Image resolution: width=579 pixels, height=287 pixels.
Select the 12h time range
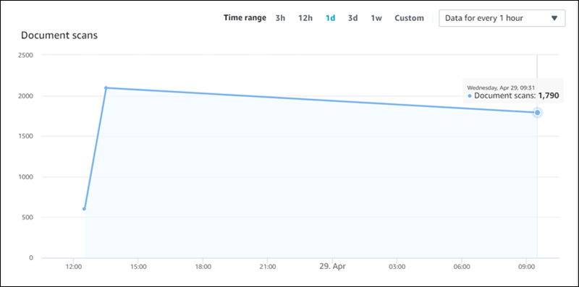305,18
